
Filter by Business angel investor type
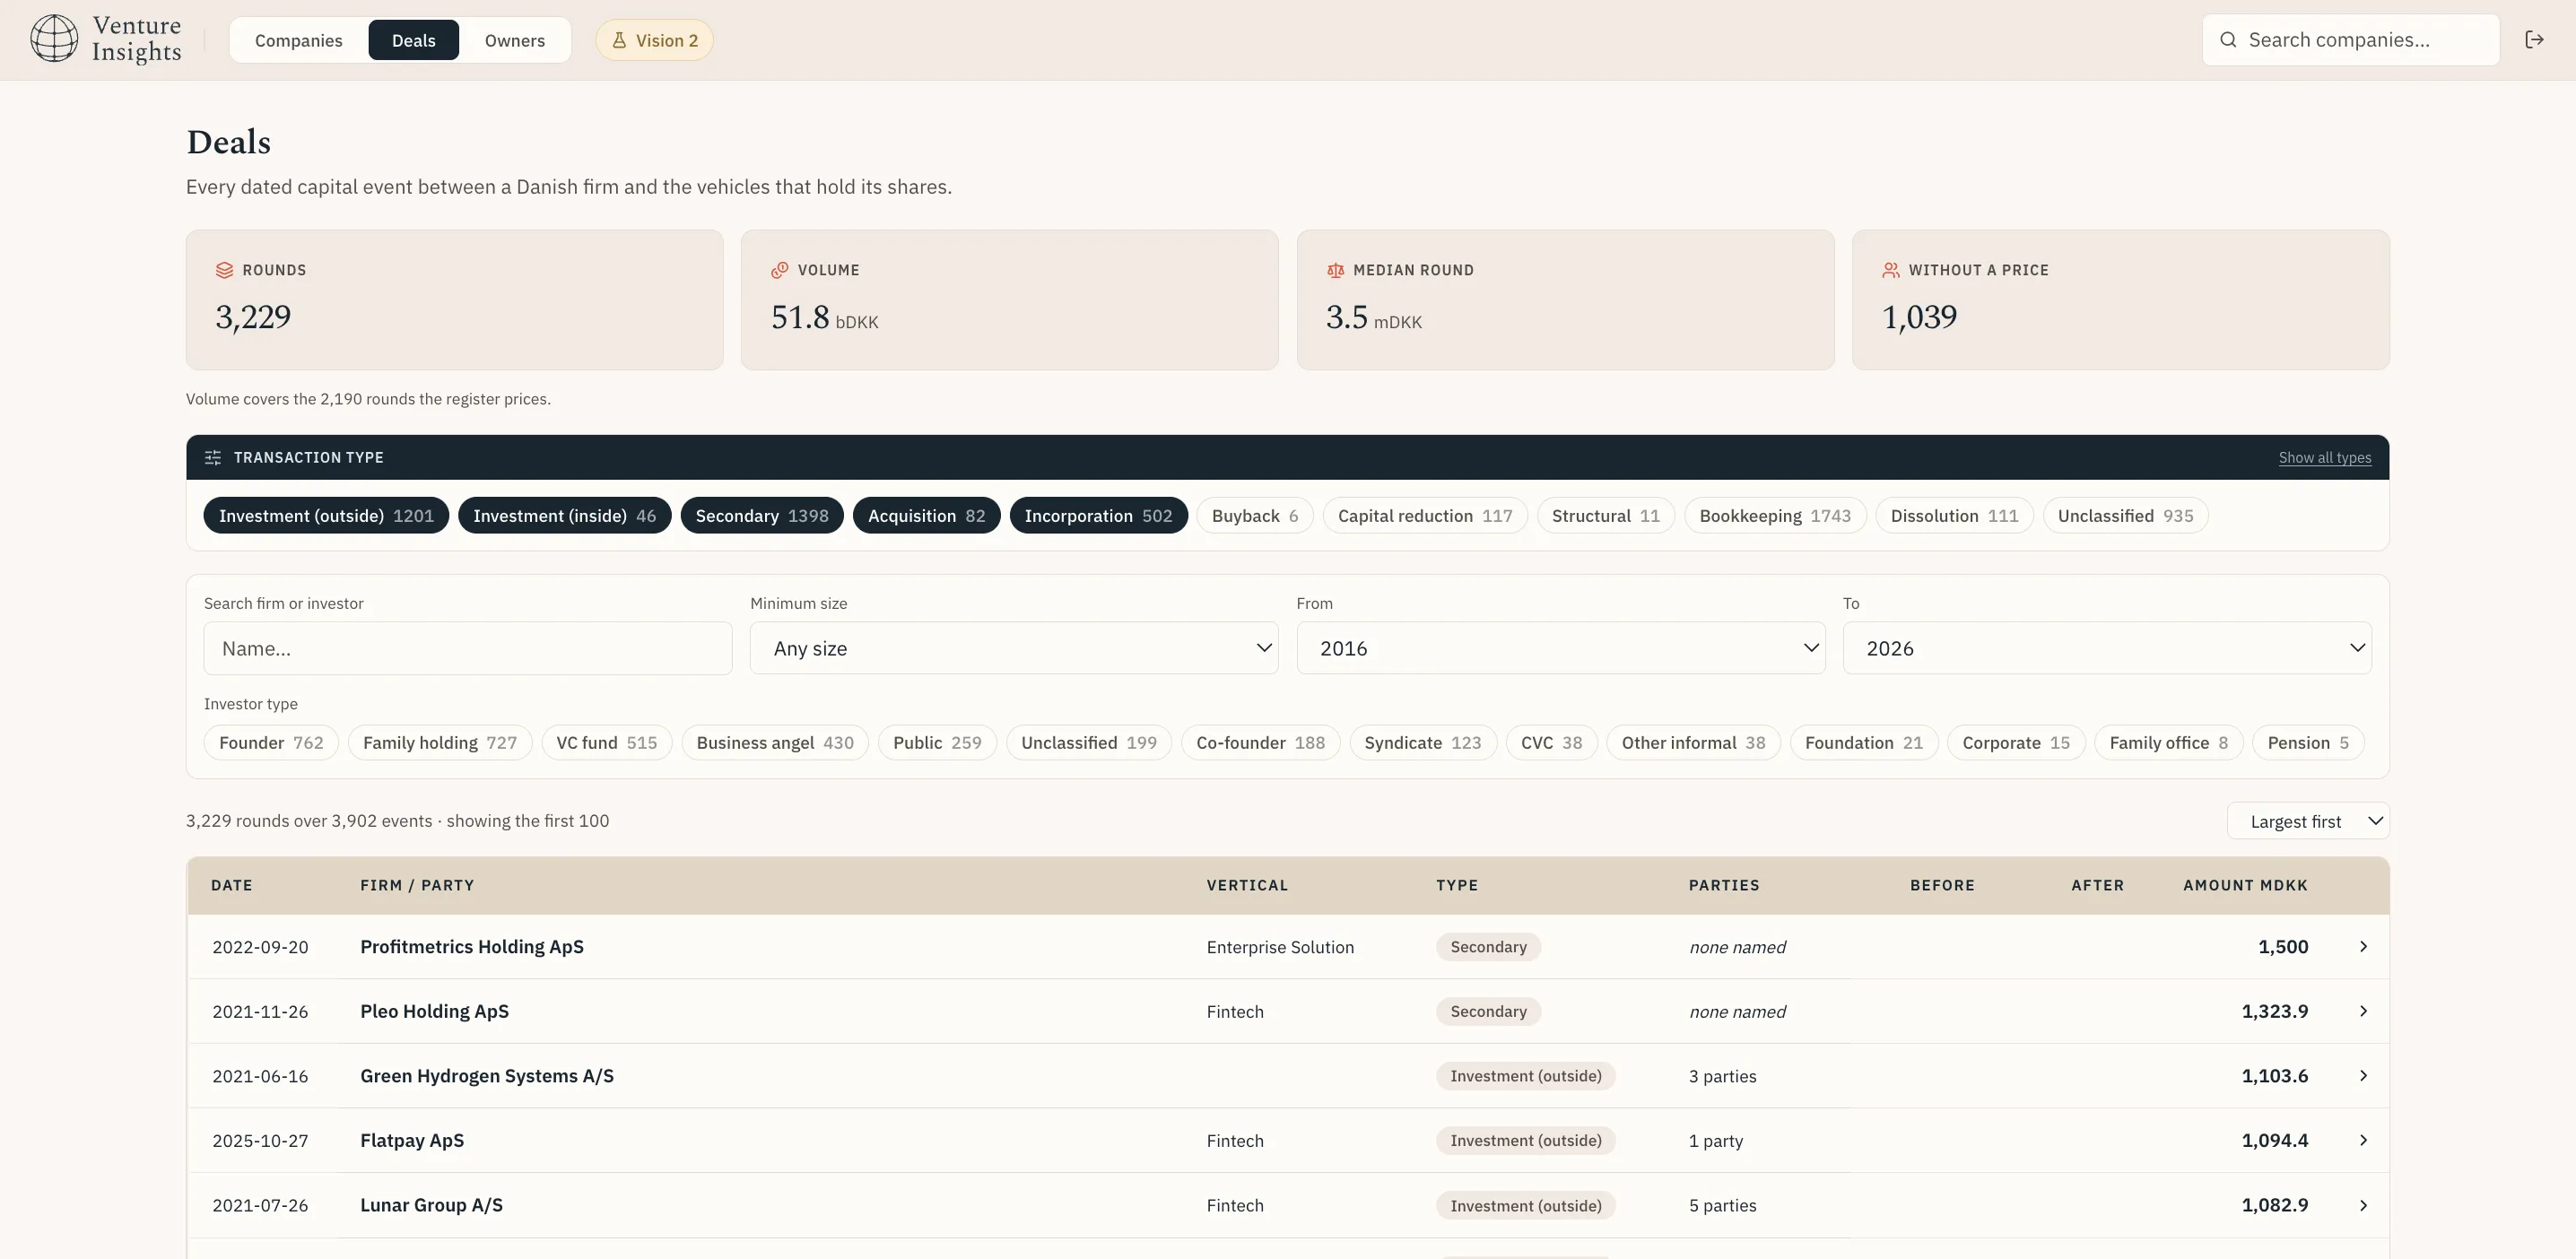[x=775, y=742]
